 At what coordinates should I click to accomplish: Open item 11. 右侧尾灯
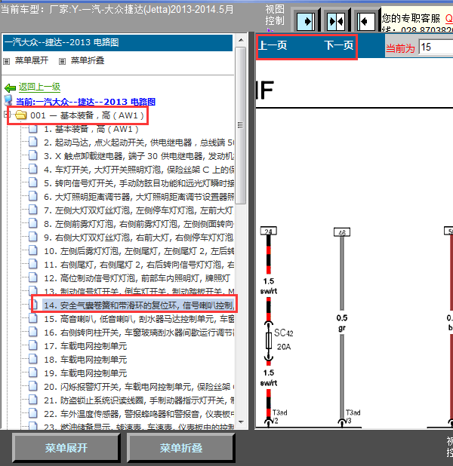(x=139, y=265)
